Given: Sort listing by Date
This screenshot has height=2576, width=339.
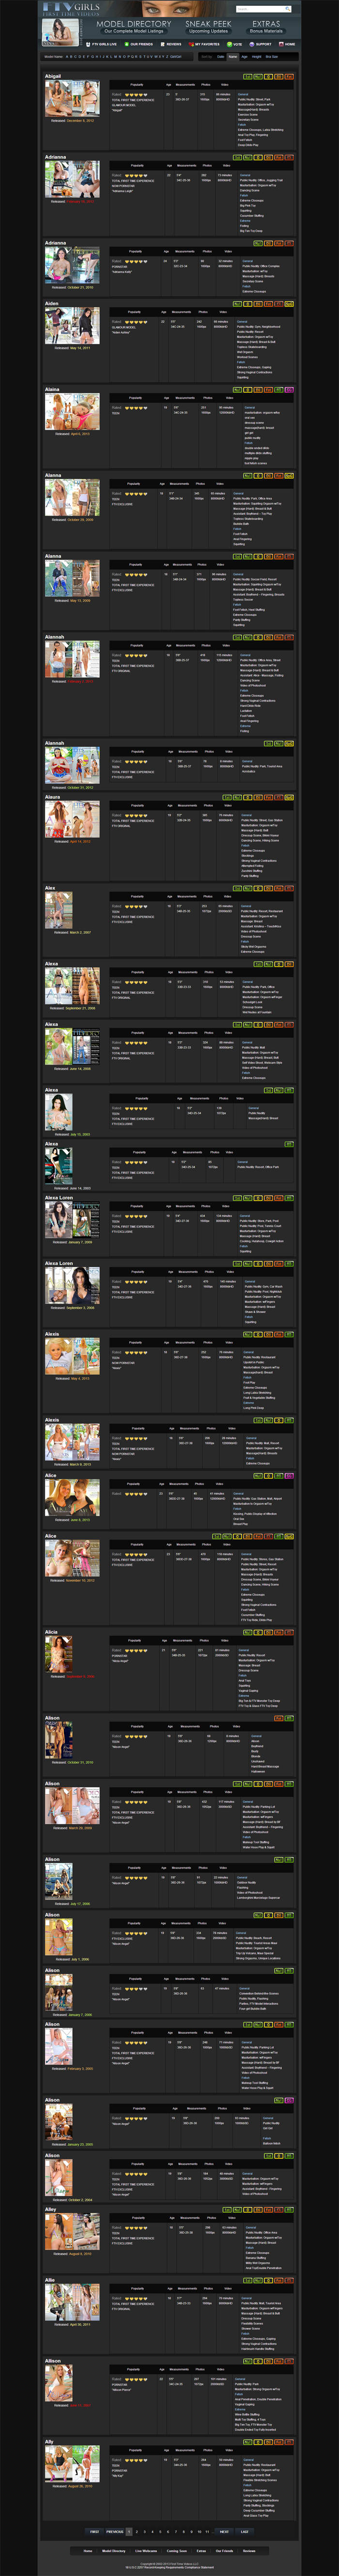Looking at the screenshot, I should tap(221, 57).
